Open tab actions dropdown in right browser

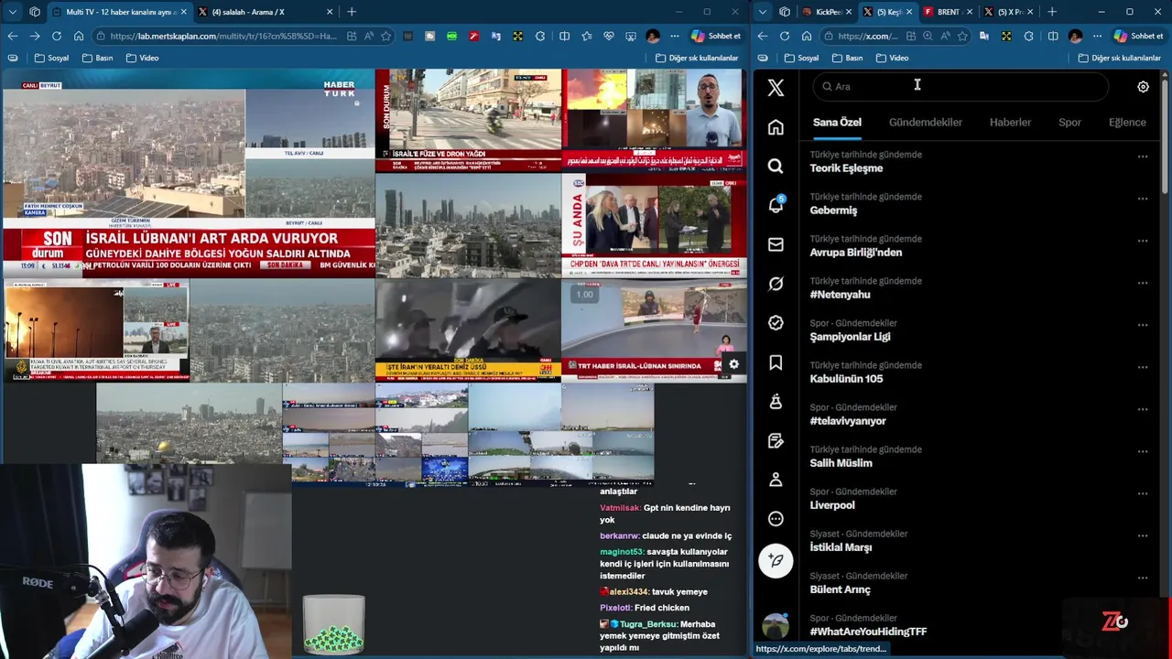tap(763, 12)
